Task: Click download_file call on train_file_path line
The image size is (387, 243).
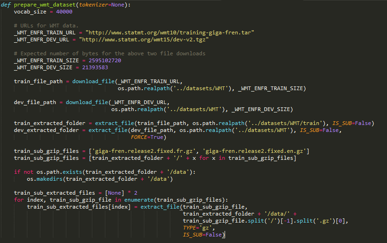Action: tap(94, 81)
